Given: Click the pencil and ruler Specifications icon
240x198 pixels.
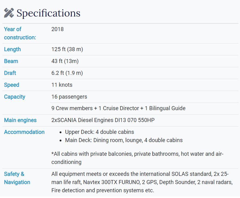Looking at the screenshot, I should pos(9,13).
